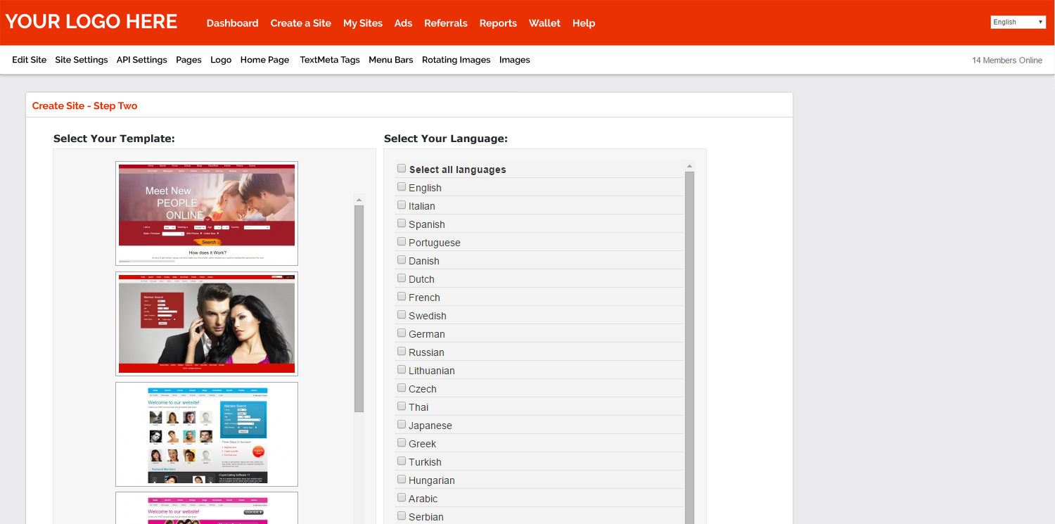Open TextMeta Tags link
This screenshot has height=524, width=1055.
coord(330,60)
